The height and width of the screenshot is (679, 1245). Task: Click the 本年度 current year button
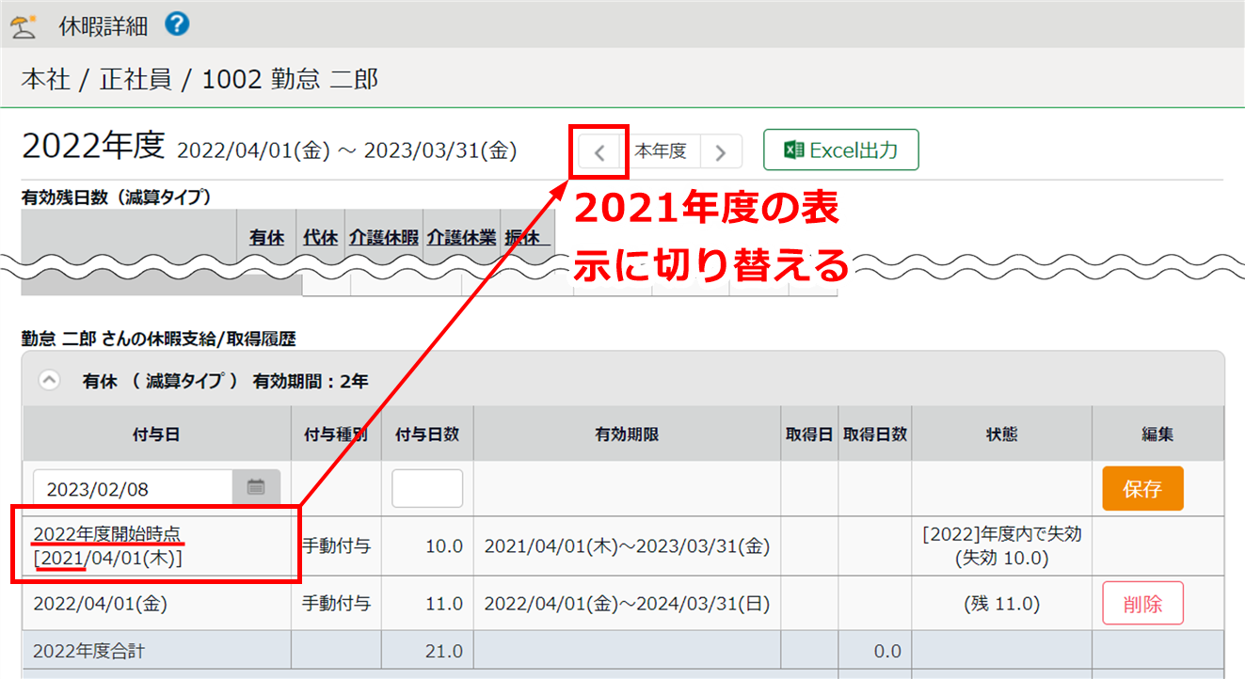click(x=661, y=150)
